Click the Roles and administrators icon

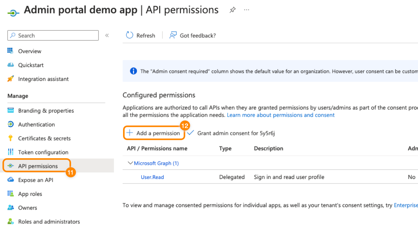[x=10, y=221]
